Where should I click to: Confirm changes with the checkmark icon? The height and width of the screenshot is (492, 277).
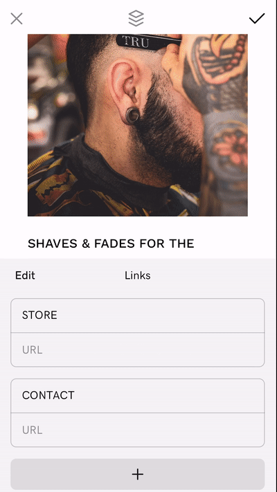pos(257,19)
